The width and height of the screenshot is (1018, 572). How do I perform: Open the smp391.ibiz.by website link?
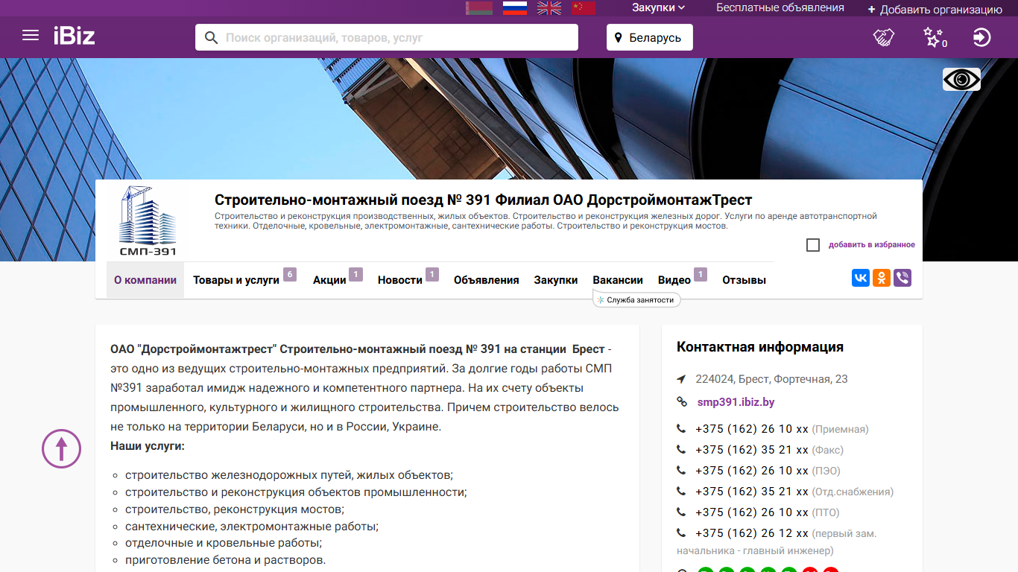tap(736, 402)
